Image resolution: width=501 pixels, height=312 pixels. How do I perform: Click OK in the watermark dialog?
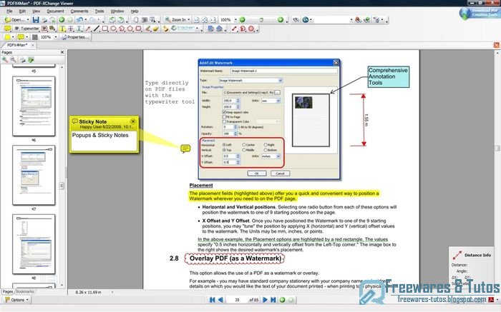click(x=256, y=173)
